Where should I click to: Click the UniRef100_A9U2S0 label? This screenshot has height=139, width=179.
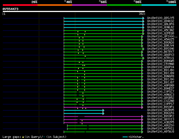click(x=161, y=126)
